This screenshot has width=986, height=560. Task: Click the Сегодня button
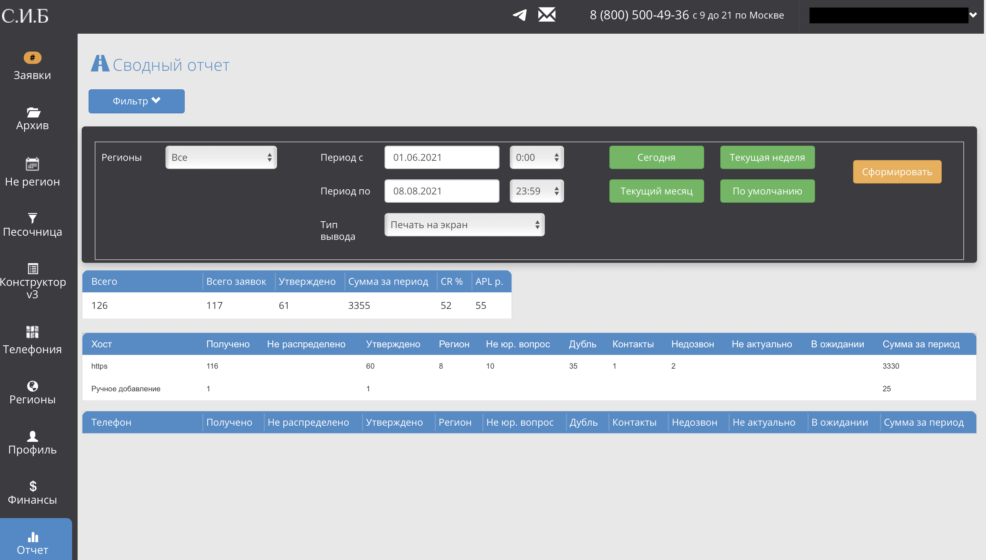tap(656, 157)
